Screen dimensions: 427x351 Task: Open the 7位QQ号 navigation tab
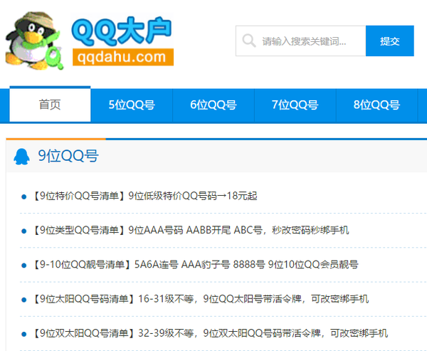pos(295,105)
